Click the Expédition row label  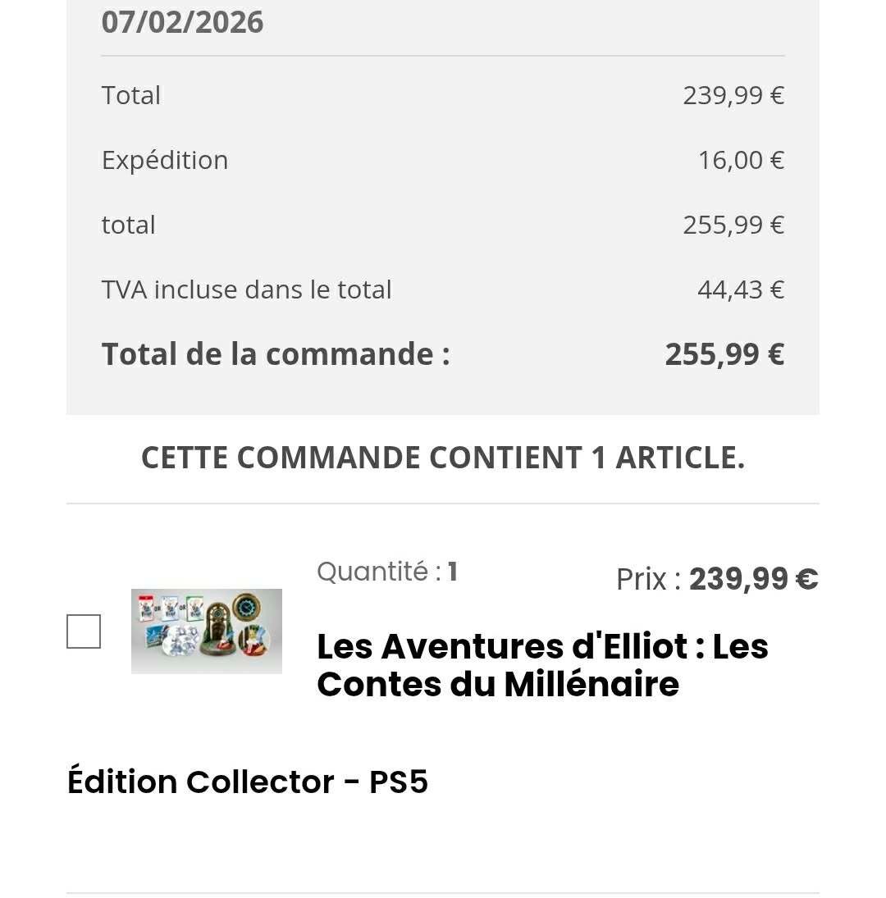165,160
